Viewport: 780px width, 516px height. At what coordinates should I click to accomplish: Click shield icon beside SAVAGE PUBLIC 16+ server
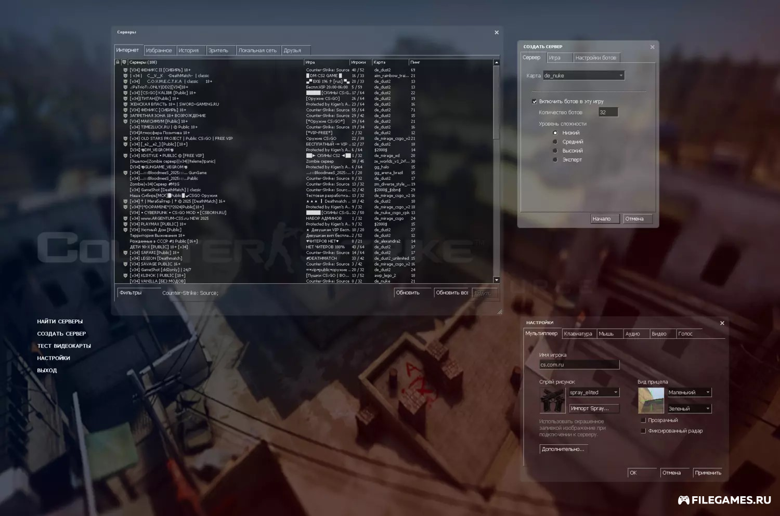point(125,264)
